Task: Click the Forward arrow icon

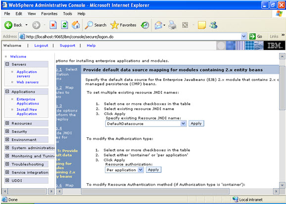Action: pyautogui.click(x=36, y=25)
